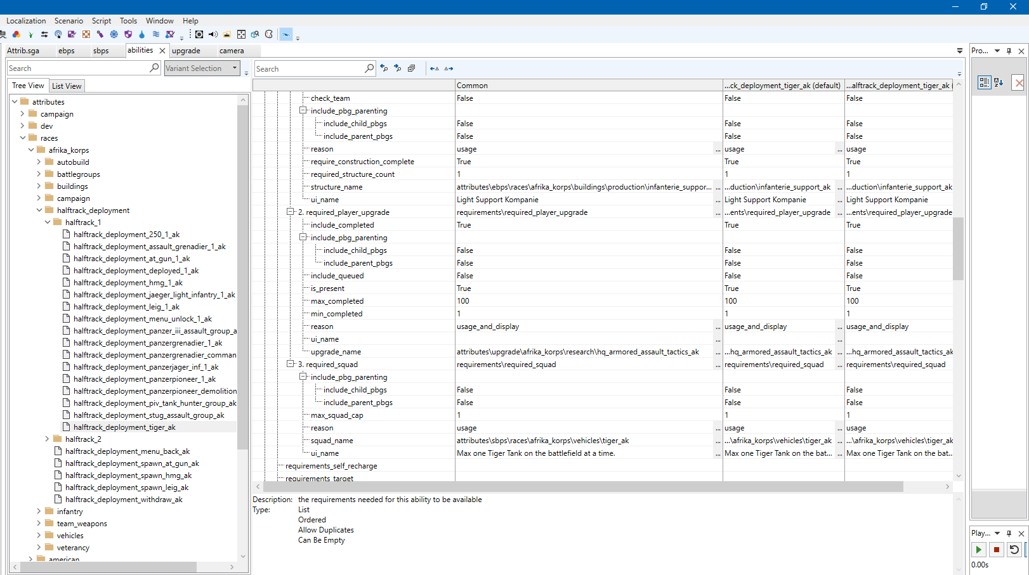1029x575 pixels.
Task: Pin the Properties panel
Action: [x=1009, y=51]
